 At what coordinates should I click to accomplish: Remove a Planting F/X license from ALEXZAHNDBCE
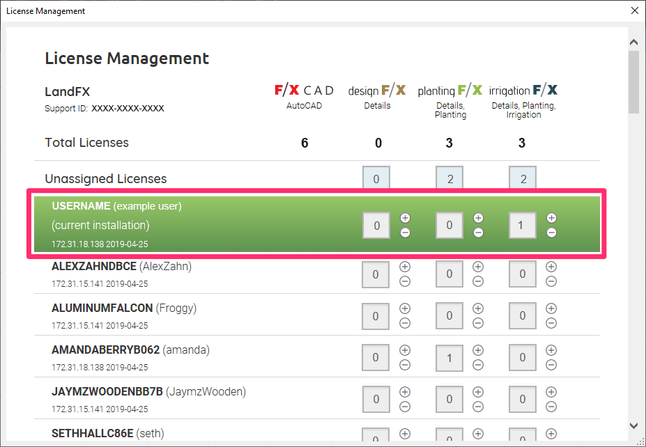click(478, 281)
